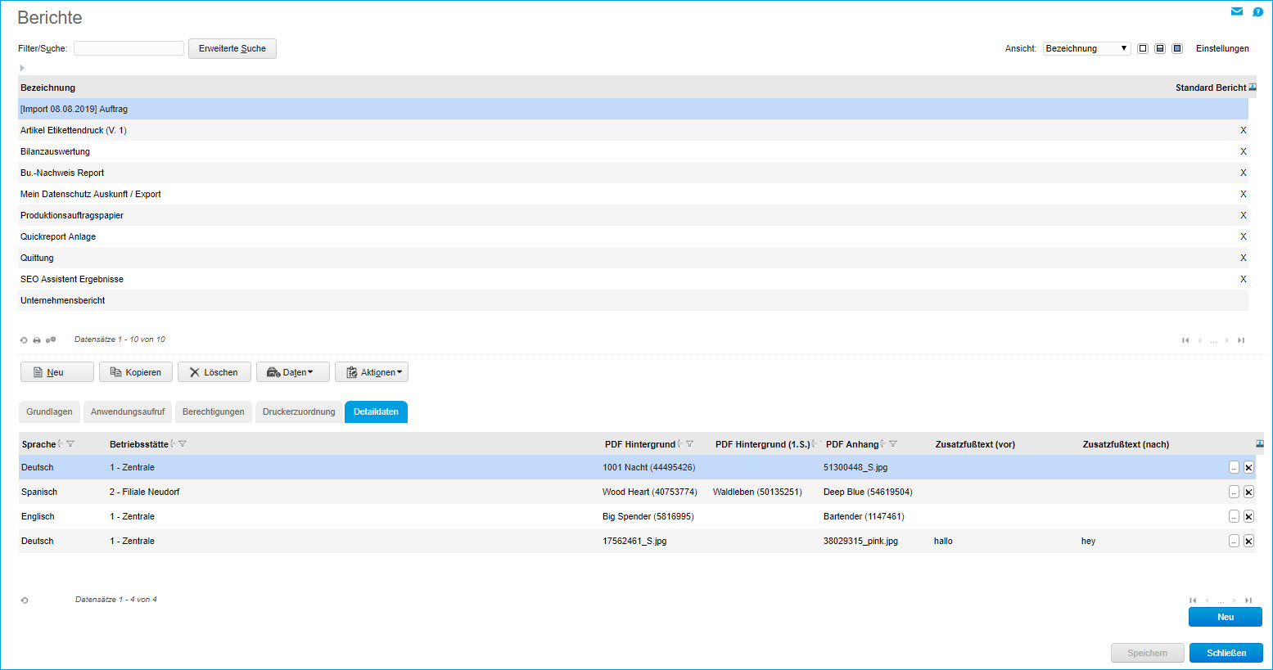Edit the Spanisch row via ellipsis button
This screenshot has height=670, width=1273.
tap(1234, 492)
